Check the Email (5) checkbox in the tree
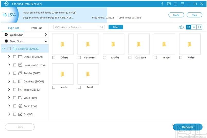Viewport: 207px width, 138px height. point(15,114)
